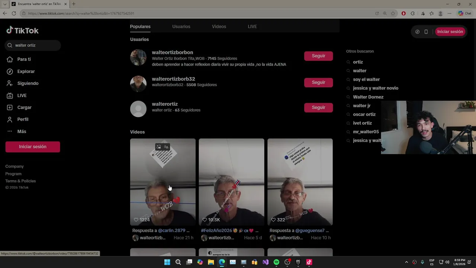Open Spotify from the taskbar

(276, 262)
